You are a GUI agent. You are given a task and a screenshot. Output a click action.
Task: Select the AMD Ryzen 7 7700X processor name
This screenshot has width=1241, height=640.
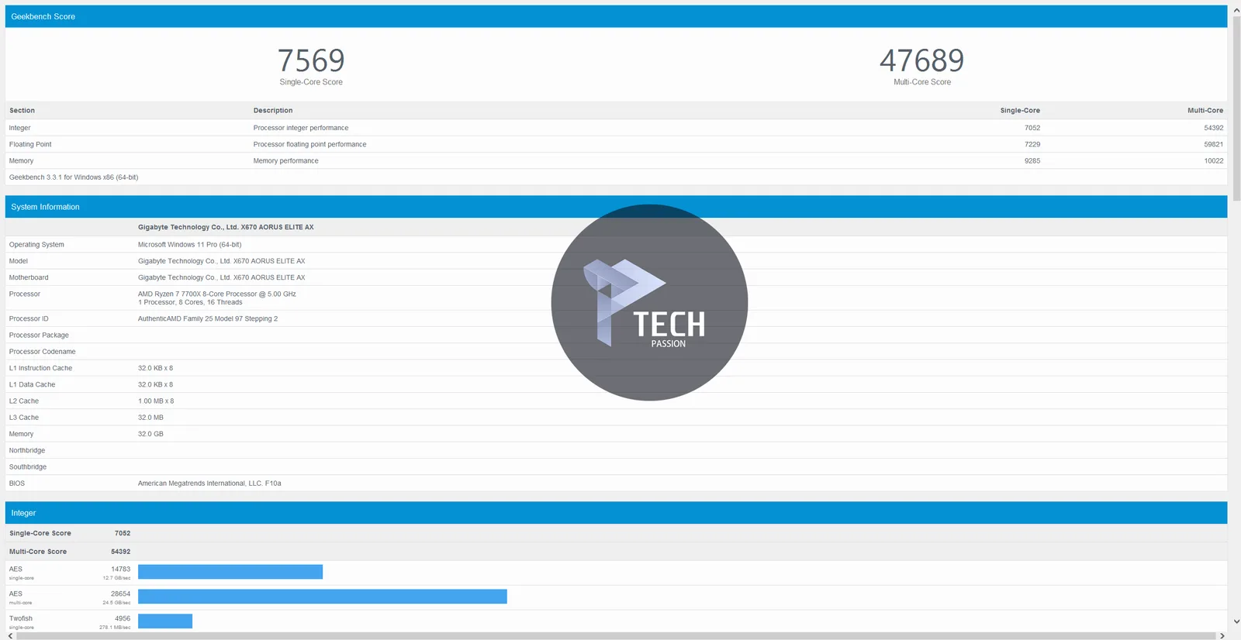217,294
